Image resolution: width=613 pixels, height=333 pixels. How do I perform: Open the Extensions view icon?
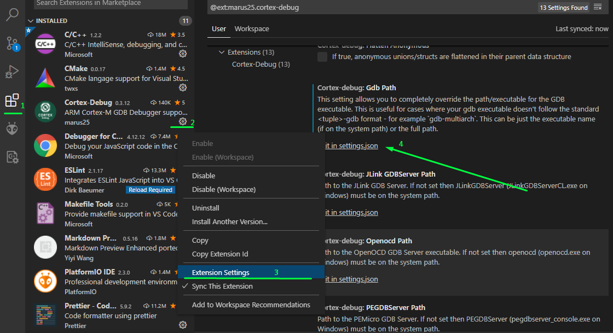(12, 100)
